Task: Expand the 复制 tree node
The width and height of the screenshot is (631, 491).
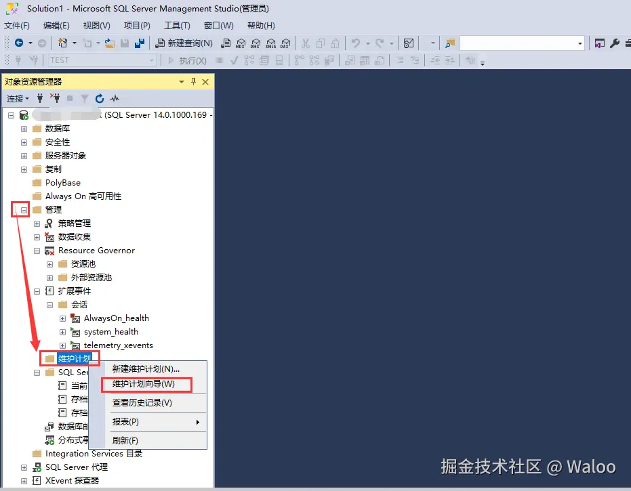Action: point(24,169)
